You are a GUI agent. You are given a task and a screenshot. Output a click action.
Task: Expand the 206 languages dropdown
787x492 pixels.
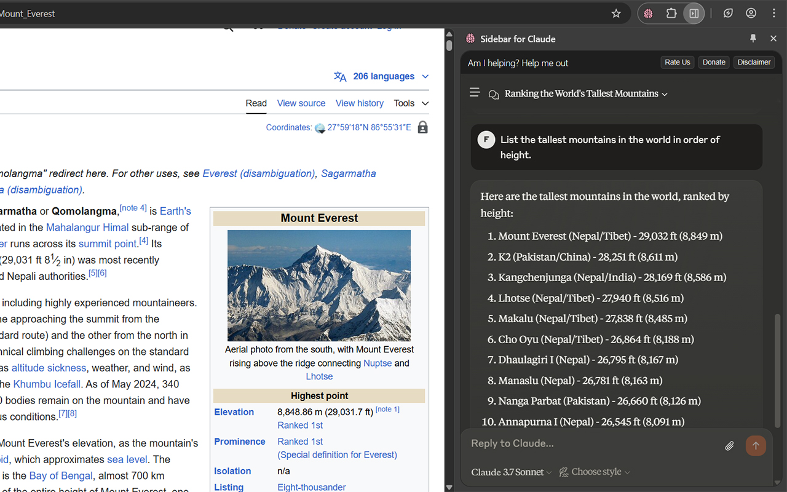tap(389, 76)
